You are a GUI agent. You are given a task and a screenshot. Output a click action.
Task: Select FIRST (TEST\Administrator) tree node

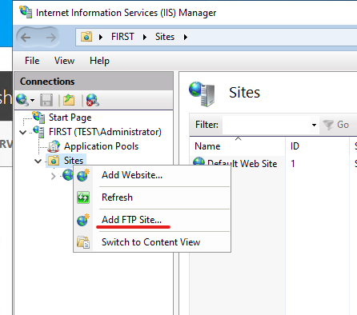click(x=105, y=132)
